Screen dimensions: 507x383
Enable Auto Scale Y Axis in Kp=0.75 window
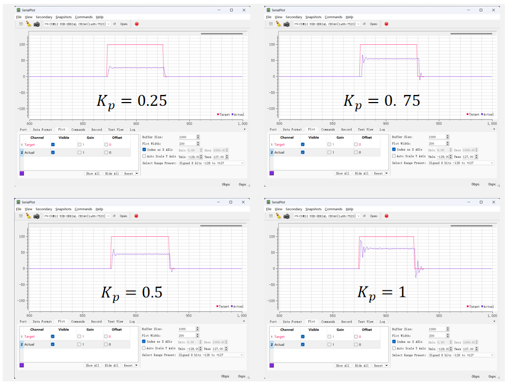click(x=394, y=156)
